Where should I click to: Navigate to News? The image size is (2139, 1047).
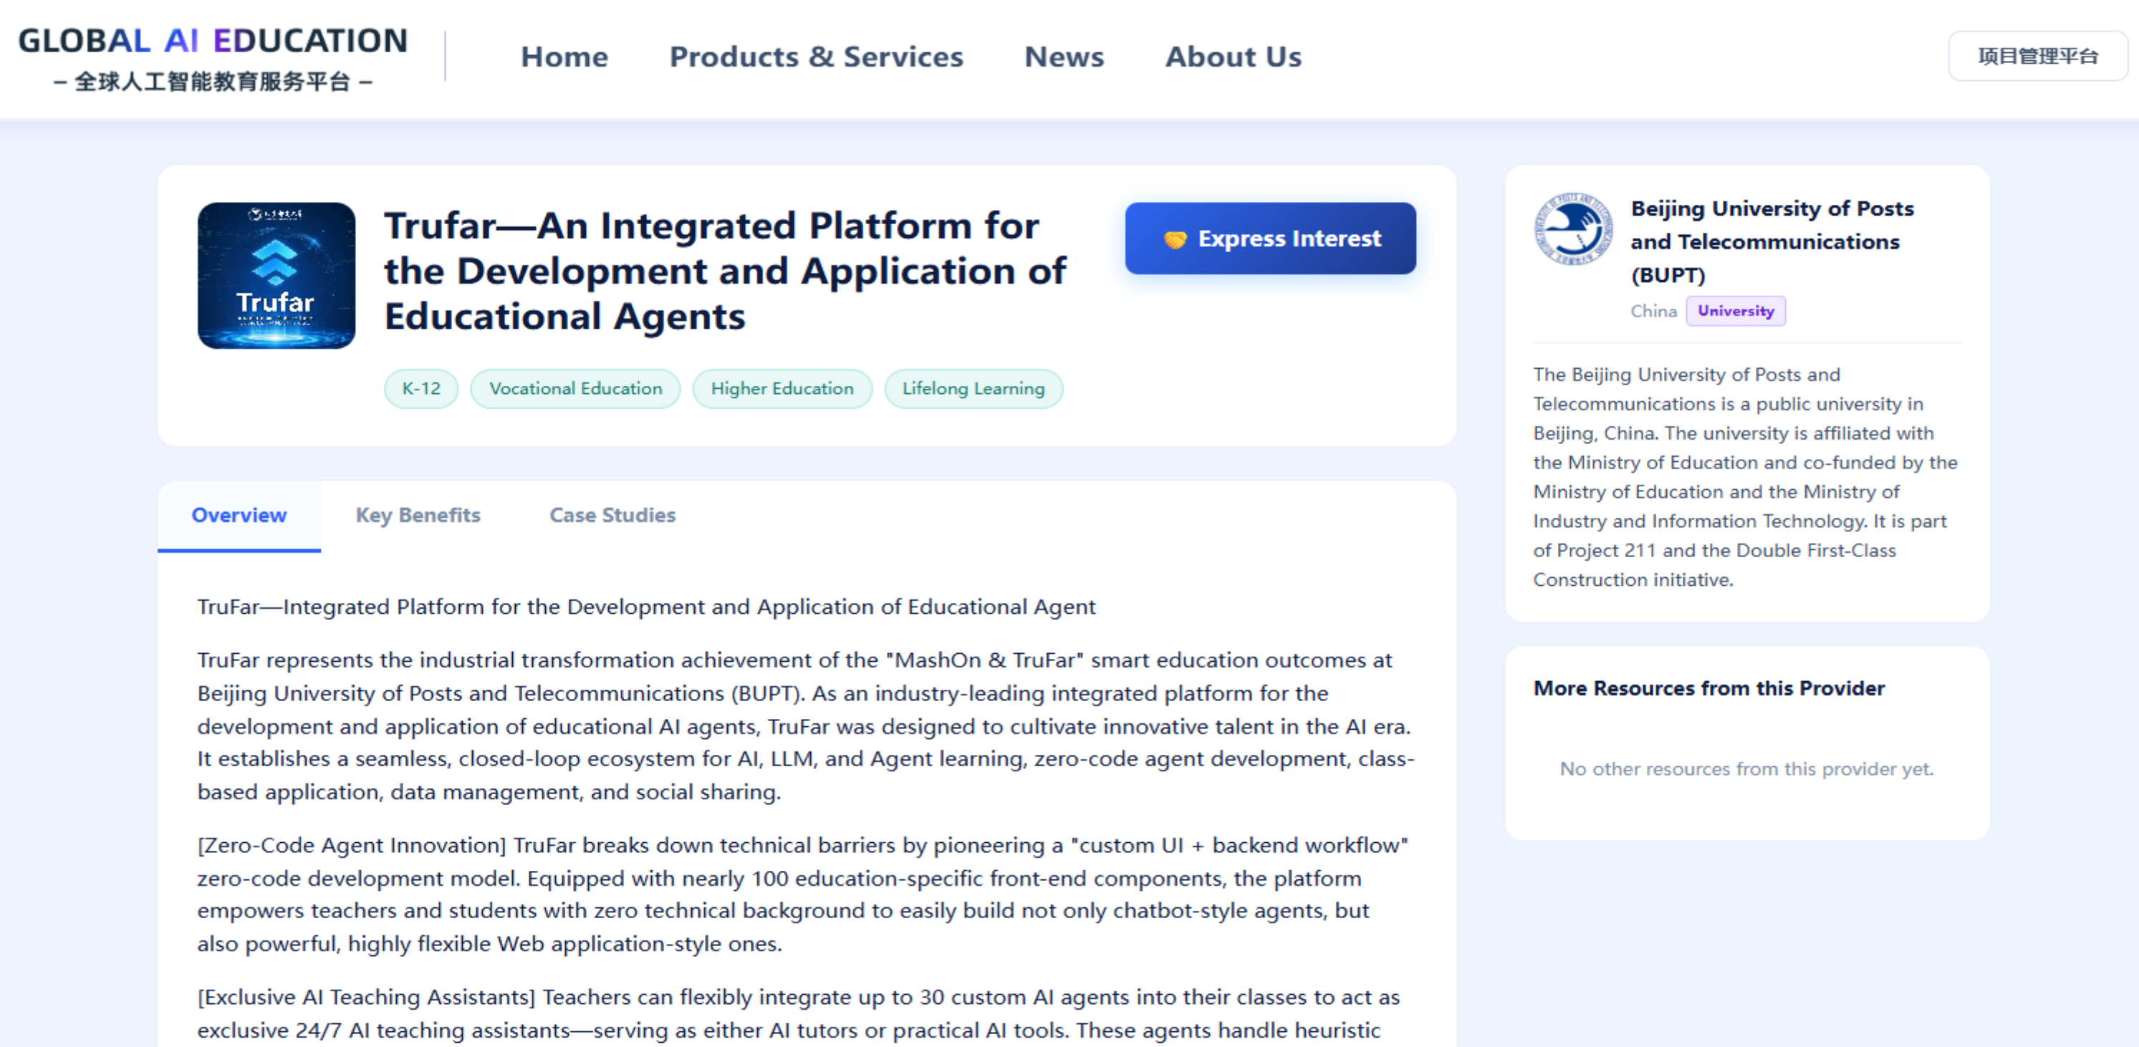(x=1064, y=57)
